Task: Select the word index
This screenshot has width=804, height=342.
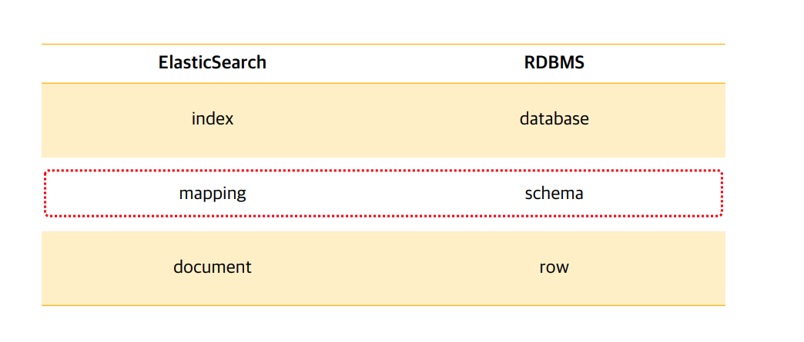Action: (x=213, y=119)
